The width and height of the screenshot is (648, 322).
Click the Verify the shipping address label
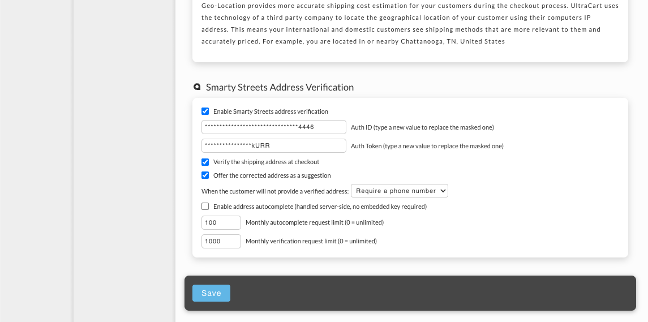tap(266, 162)
